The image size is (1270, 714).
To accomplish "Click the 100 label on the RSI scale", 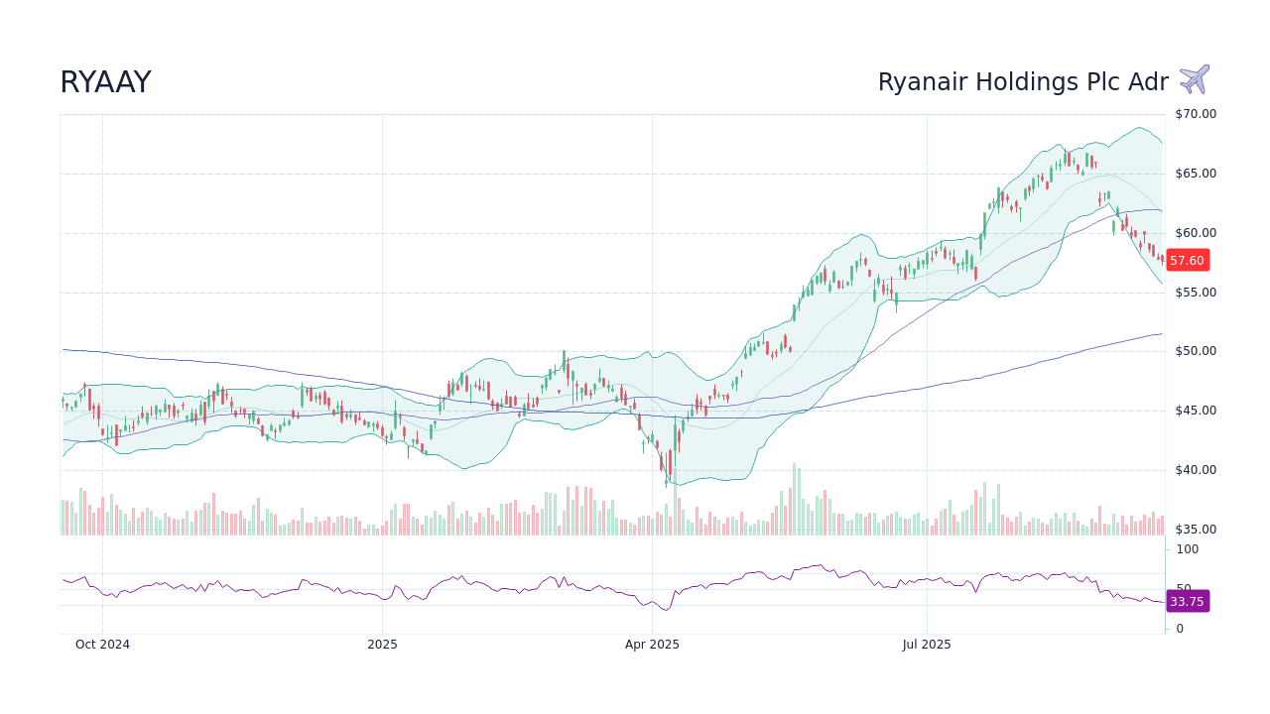I will [1187, 549].
